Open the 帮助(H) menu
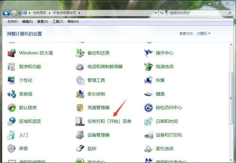236x163 pixels. coord(73,22)
